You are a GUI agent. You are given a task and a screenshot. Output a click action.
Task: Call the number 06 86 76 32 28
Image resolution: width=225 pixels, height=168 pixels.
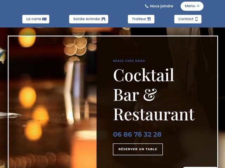click(x=137, y=134)
